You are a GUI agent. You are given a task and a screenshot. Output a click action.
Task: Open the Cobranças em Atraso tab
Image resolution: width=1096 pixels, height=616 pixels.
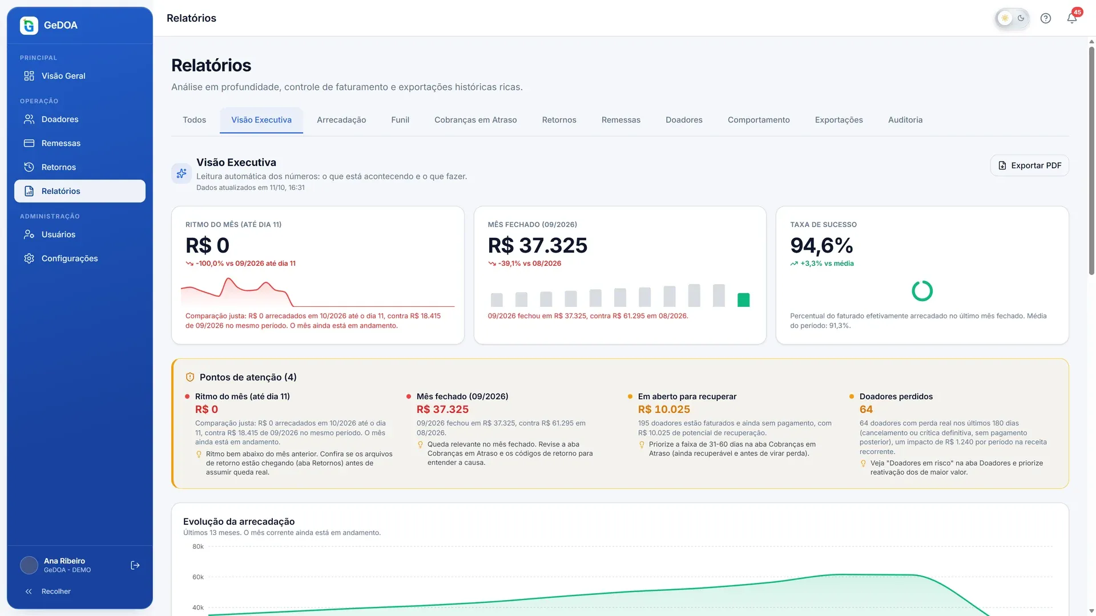[476, 120]
